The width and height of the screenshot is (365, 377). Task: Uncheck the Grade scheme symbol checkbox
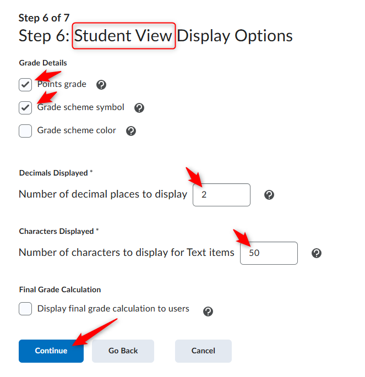(x=25, y=108)
